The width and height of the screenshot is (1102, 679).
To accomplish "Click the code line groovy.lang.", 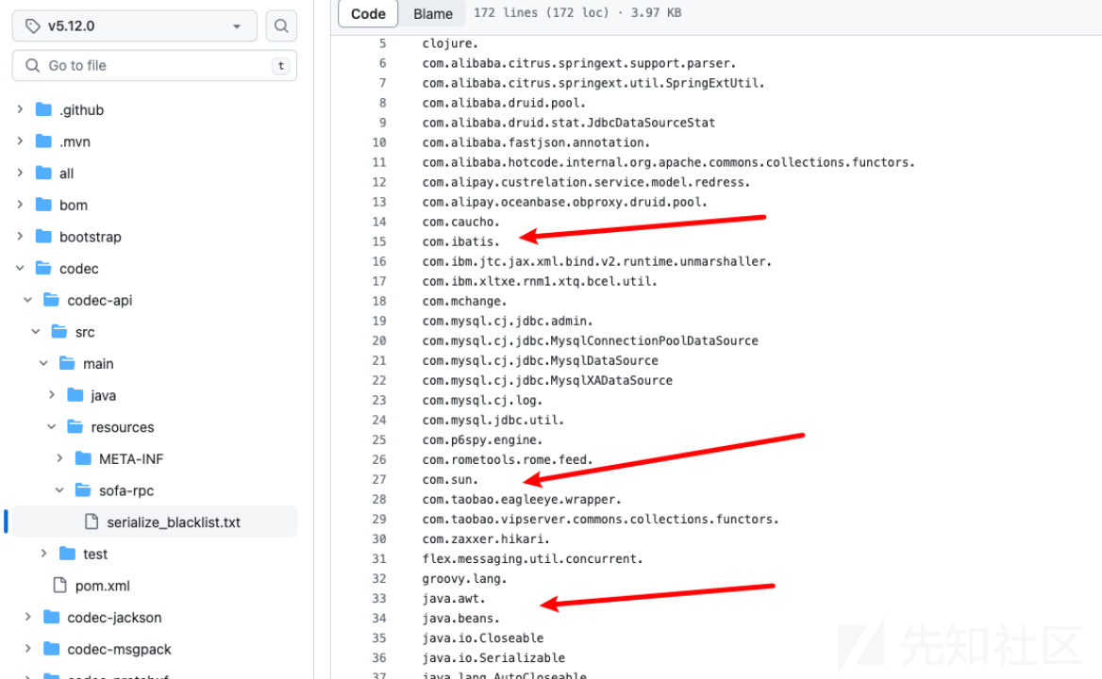I will [464, 579].
